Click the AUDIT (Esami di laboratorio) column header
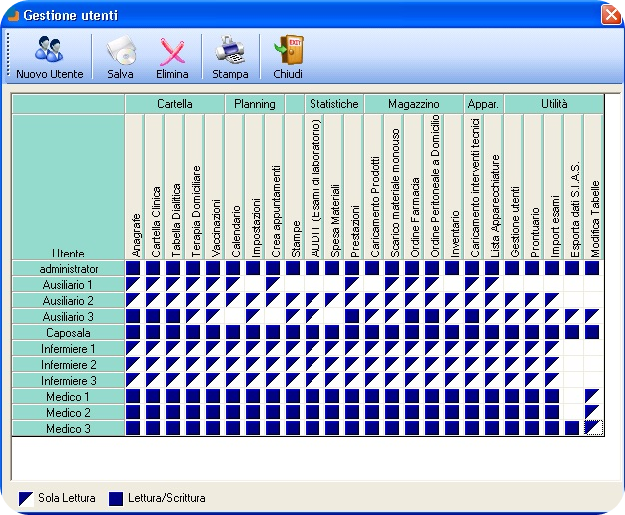 click(x=314, y=187)
